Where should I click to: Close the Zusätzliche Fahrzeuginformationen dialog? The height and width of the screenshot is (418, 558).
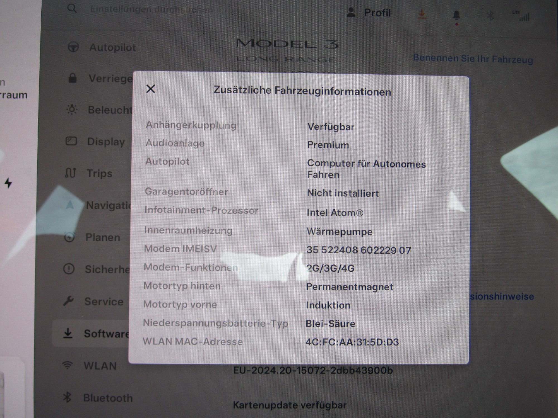tap(151, 89)
